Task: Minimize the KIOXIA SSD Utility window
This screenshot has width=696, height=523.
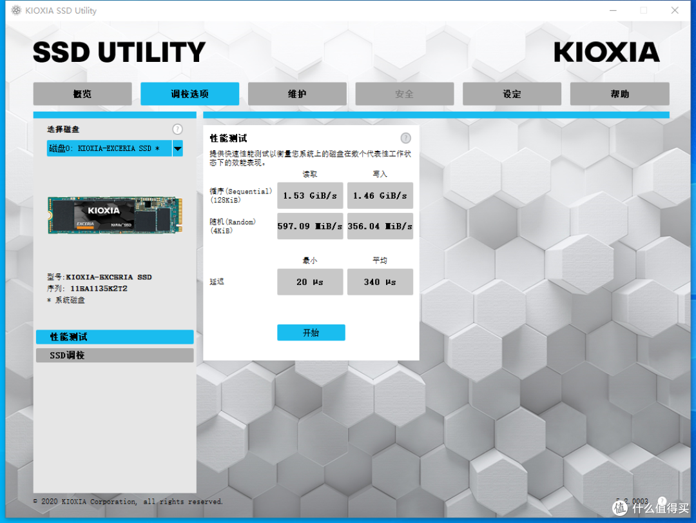Action: coord(612,10)
